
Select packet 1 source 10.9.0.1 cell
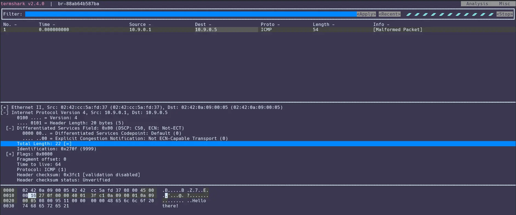(x=140, y=30)
